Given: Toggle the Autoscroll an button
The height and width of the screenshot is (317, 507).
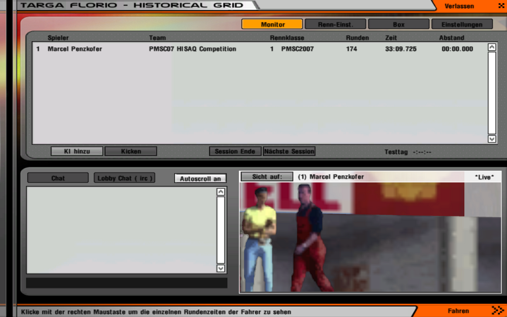Looking at the screenshot, I should pos(200,178).
